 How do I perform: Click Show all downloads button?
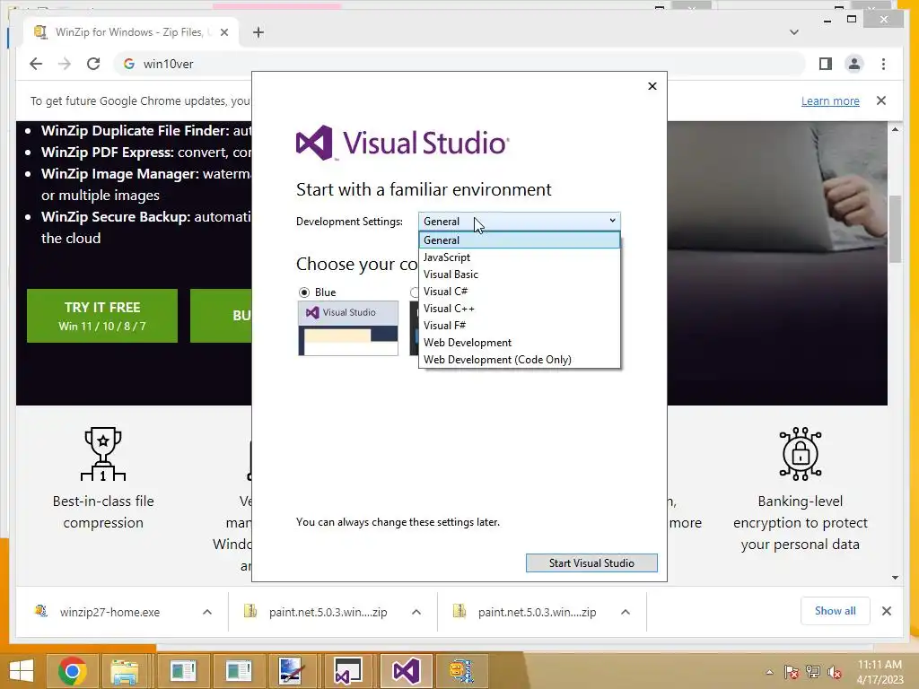coord(836,611)
